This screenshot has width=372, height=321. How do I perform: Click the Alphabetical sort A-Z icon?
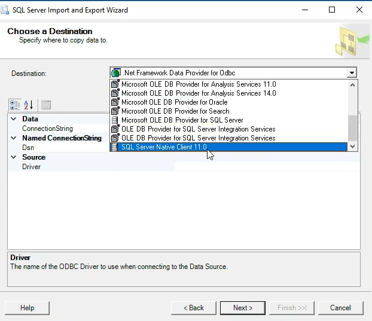click(x=29, y=105)
